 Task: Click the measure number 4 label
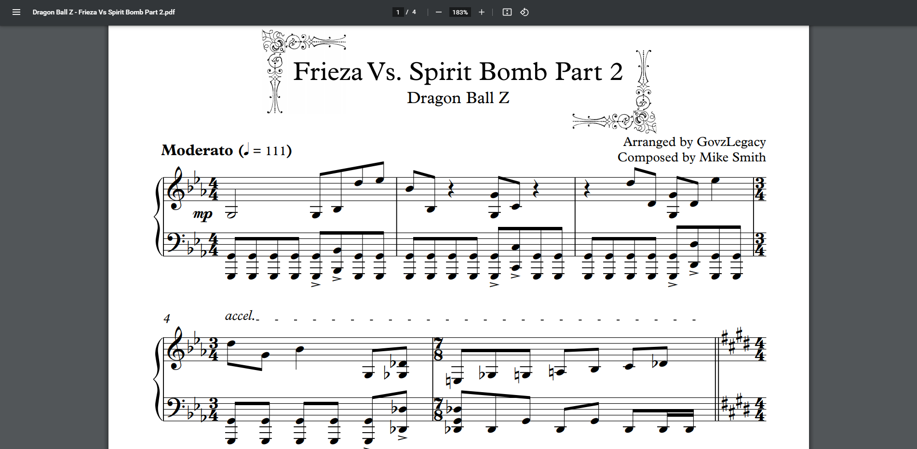[x=167, y=318]
